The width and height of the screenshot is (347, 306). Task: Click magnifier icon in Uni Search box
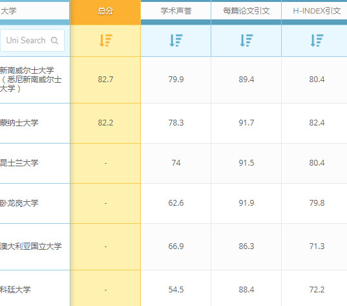pos(54,40)
